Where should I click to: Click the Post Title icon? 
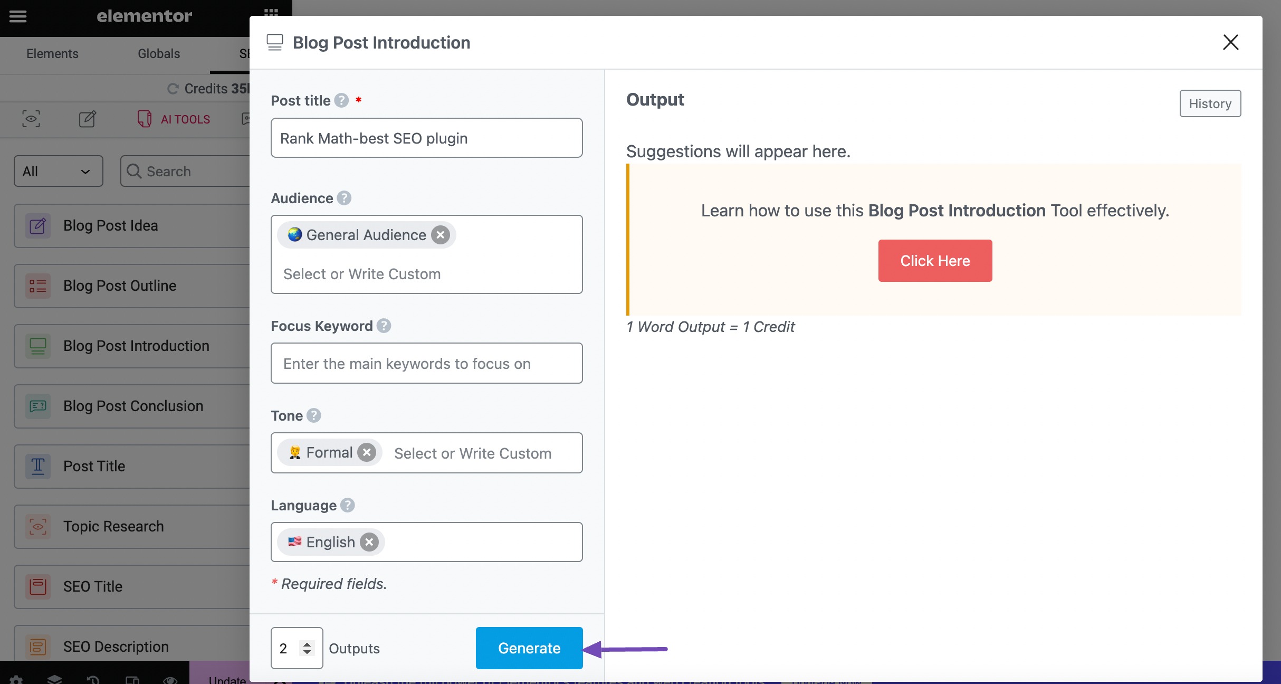(38, 467)
